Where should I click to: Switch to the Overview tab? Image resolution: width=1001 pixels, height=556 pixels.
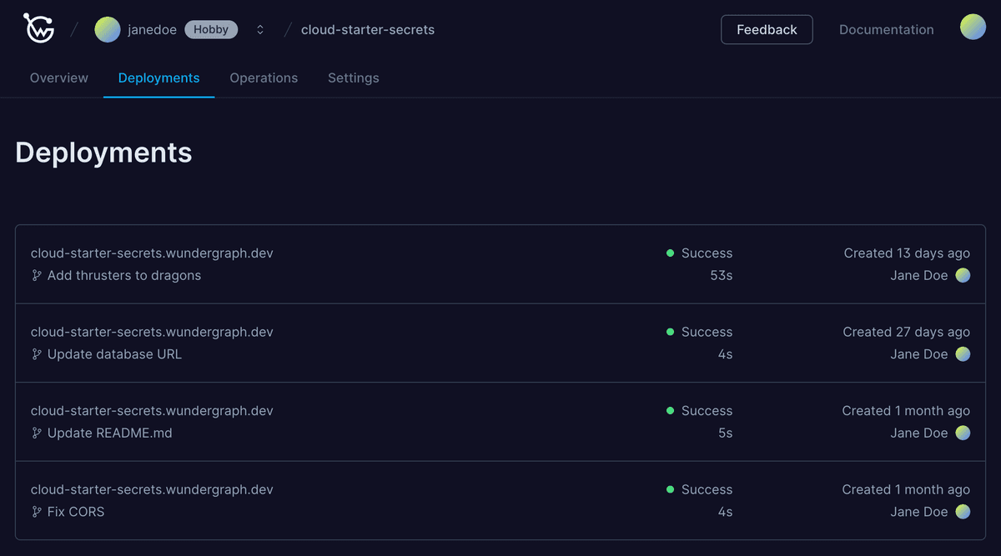(59, 78)
